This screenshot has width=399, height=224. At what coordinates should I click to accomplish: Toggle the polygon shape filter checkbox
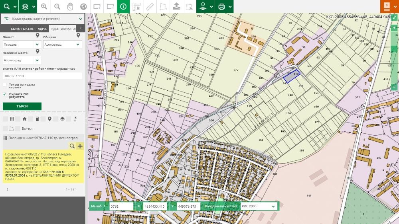5,129
